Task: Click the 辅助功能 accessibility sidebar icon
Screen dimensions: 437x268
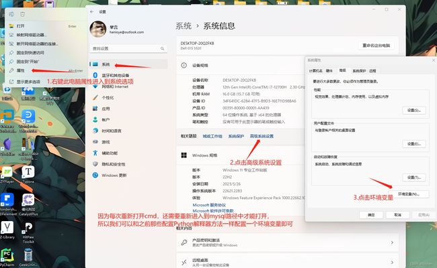Action: click(95, 153)
